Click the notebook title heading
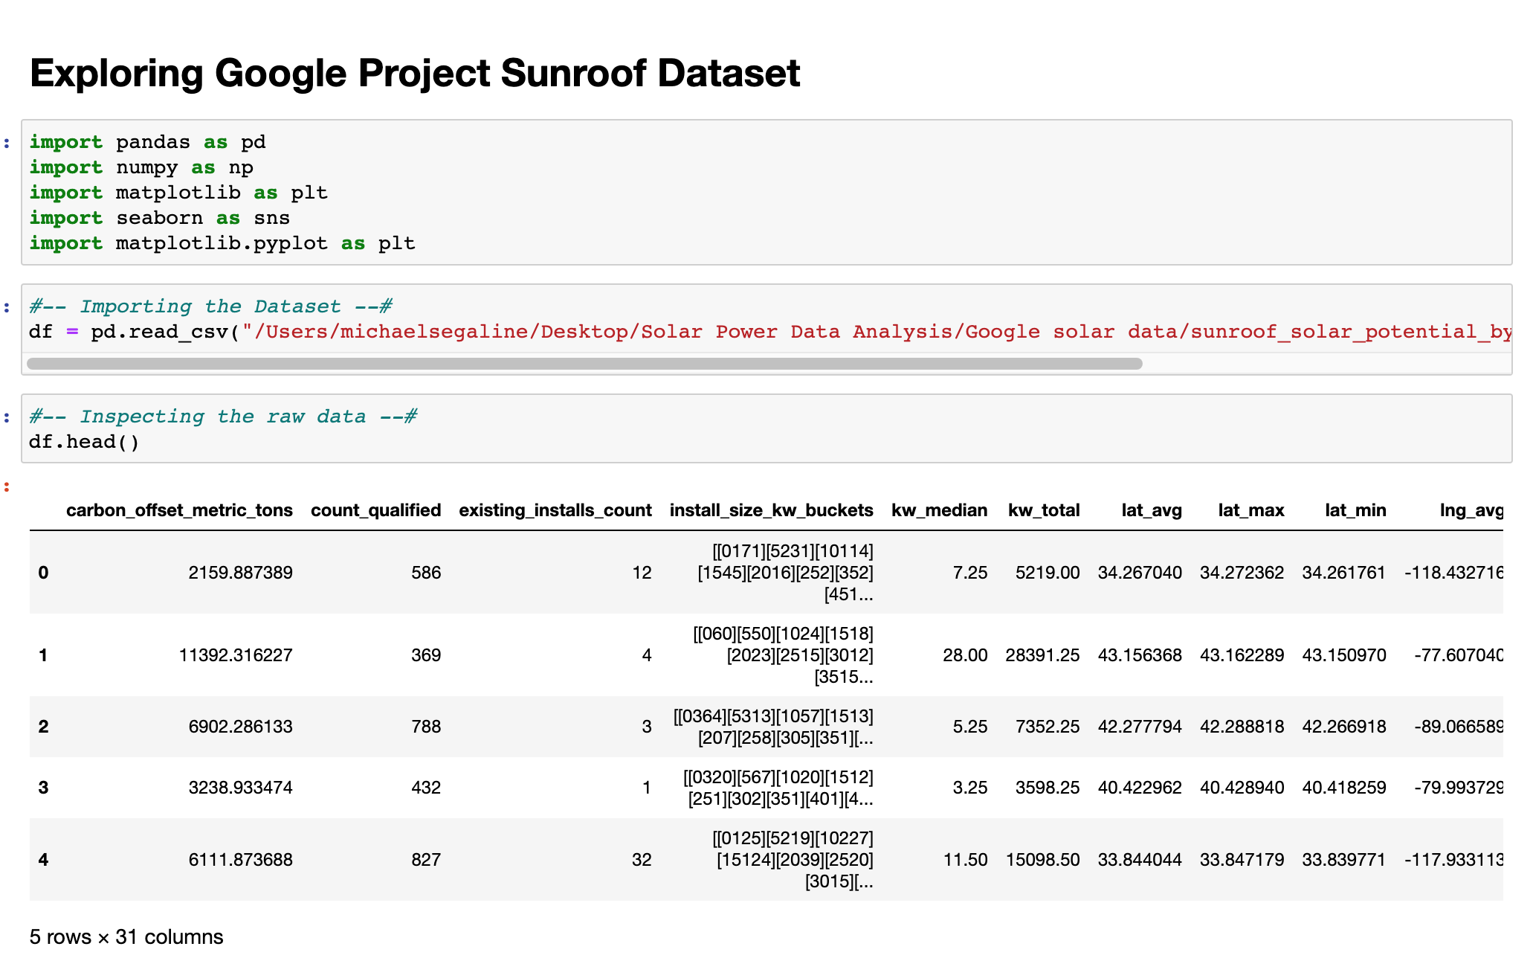Viewport: 1533px width, 958px height. tap(415, 73)
